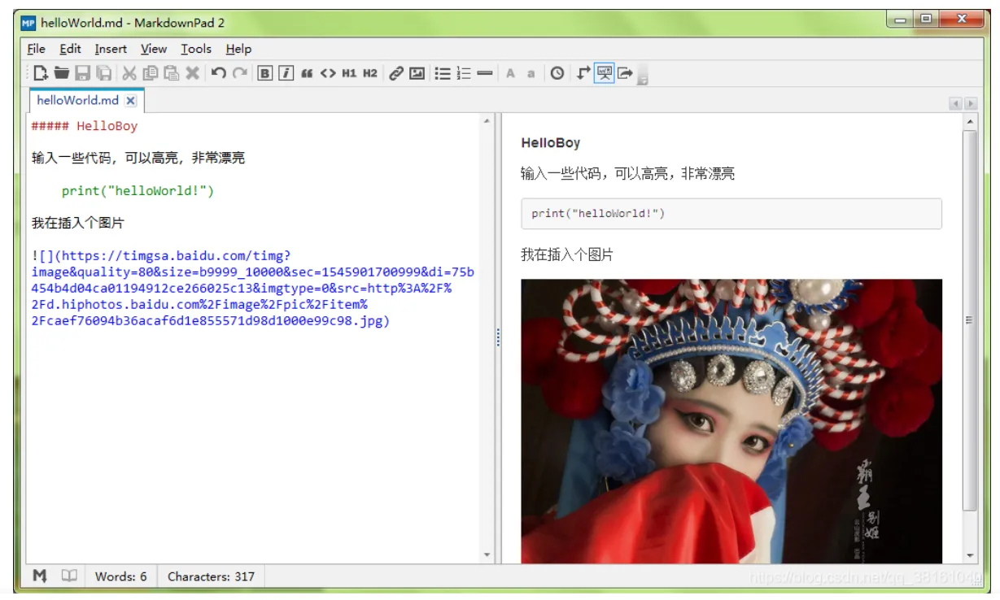Open the Help menu
1000x600 pixels.
click(x=239, y=49)
